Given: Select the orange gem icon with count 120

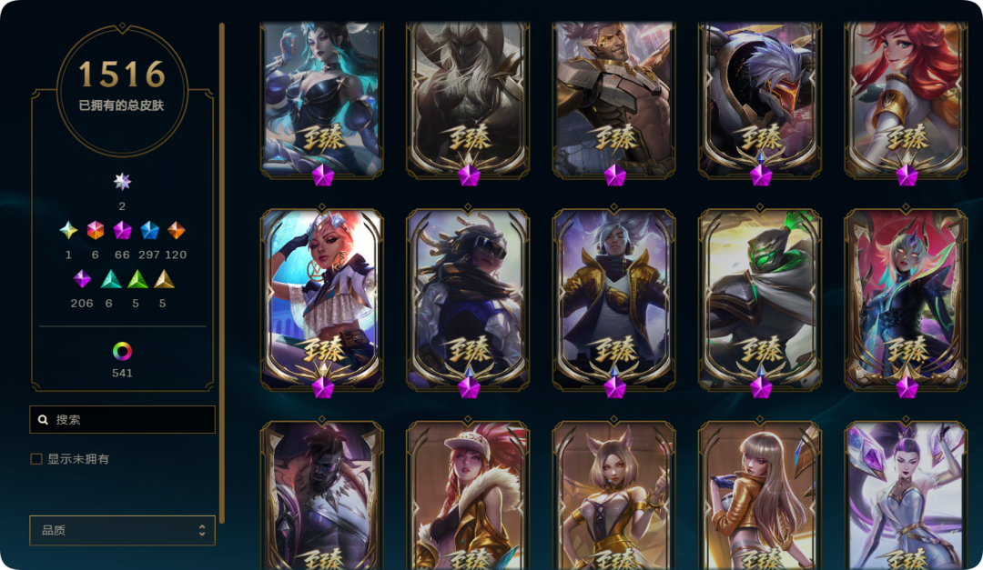Looking at the screenshot, I should [x=177, y=231].
